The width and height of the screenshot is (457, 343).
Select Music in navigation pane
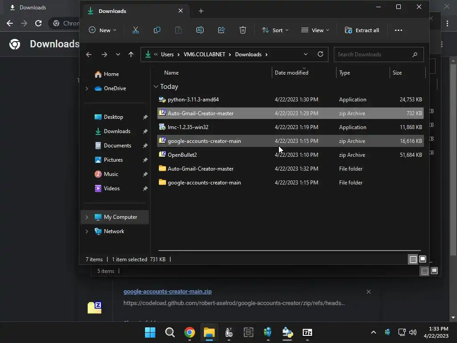click(x=111, y=174)
